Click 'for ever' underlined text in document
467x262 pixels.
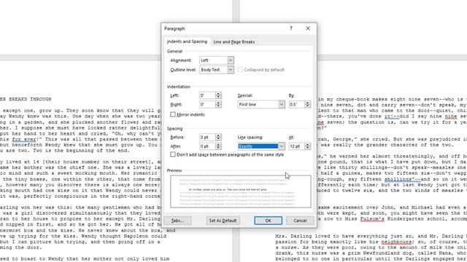click(x=24, y=139)
